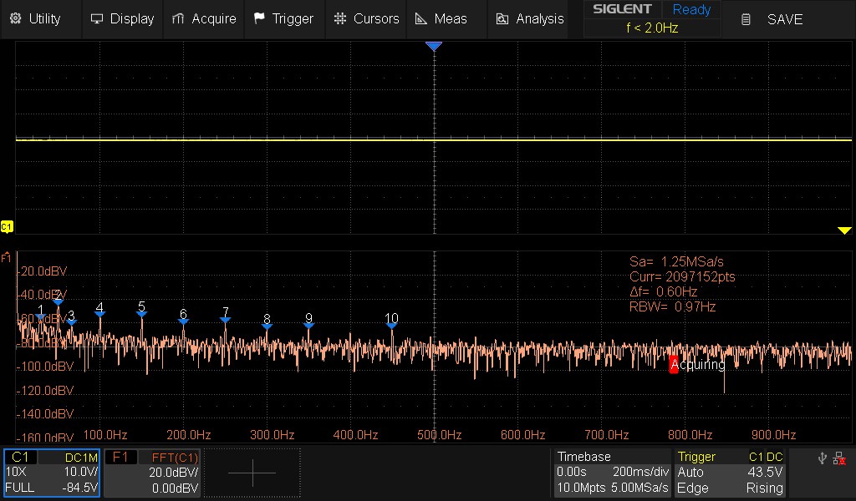Open the Trigger menu
Image resolution: width=856 pixels, height=501 pixels.
point(284,19)
